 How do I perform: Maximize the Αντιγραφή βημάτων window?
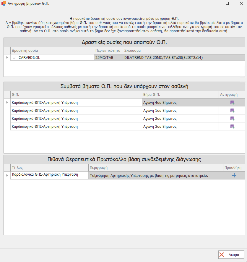pos(227,4)
